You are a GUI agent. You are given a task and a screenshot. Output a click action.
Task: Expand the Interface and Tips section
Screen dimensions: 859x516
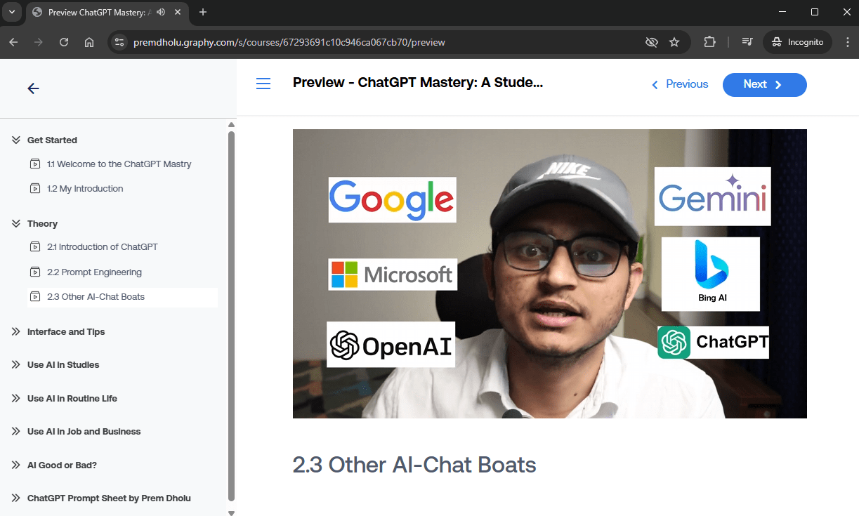16,331
